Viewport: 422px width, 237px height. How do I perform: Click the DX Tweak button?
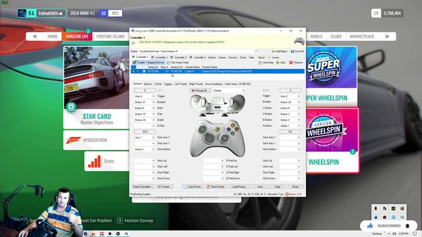164,186
